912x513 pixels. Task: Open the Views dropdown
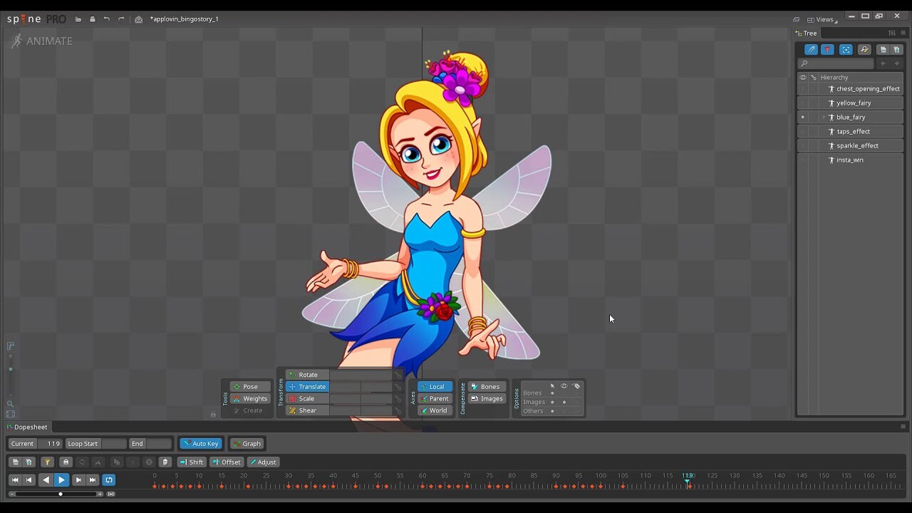click(x=824, y=19)
